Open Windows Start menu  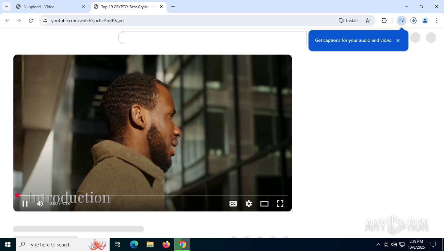click(x=8, y=244)
